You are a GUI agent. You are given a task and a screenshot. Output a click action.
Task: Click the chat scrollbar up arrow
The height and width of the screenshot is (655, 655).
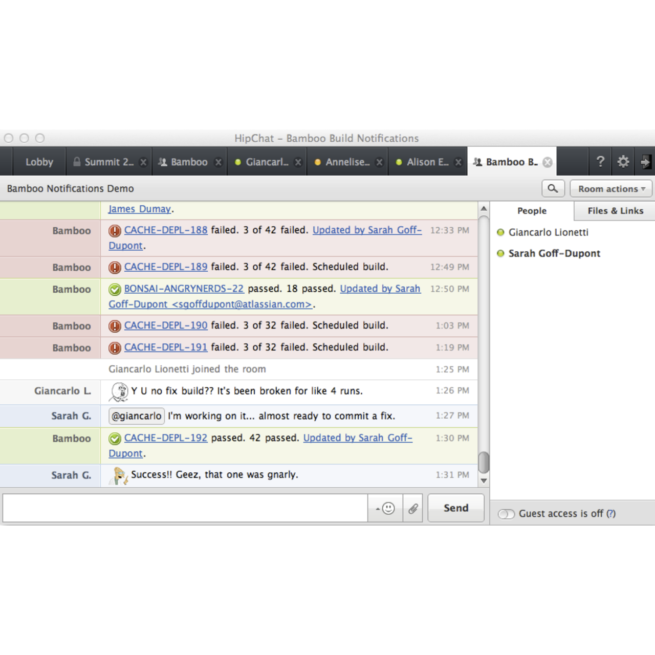coord(484,209)
